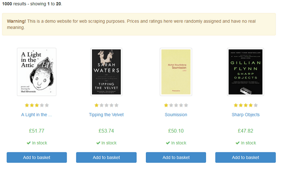Open Sharp Objects book cover thumbnail
The image size is (288, 169).
[245, 72]
